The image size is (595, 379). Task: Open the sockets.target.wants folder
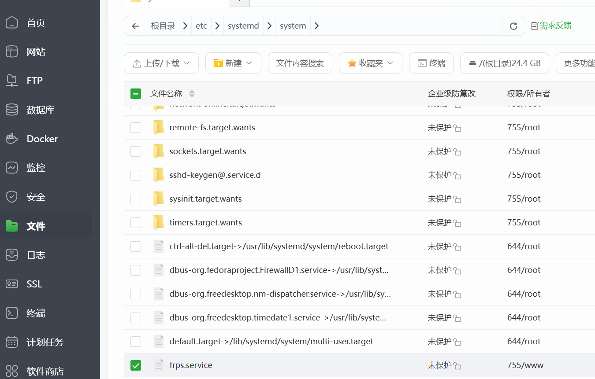pos(208,151)
